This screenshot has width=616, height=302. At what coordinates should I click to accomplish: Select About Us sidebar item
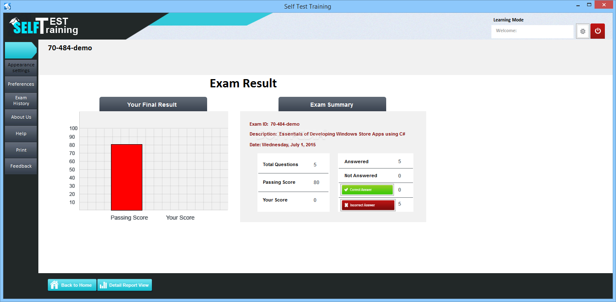pos(21,117)
